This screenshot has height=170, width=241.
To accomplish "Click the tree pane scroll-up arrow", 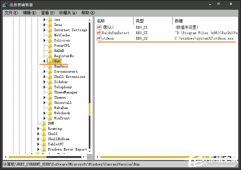I will pyautogui.click(x=90, y=20).
